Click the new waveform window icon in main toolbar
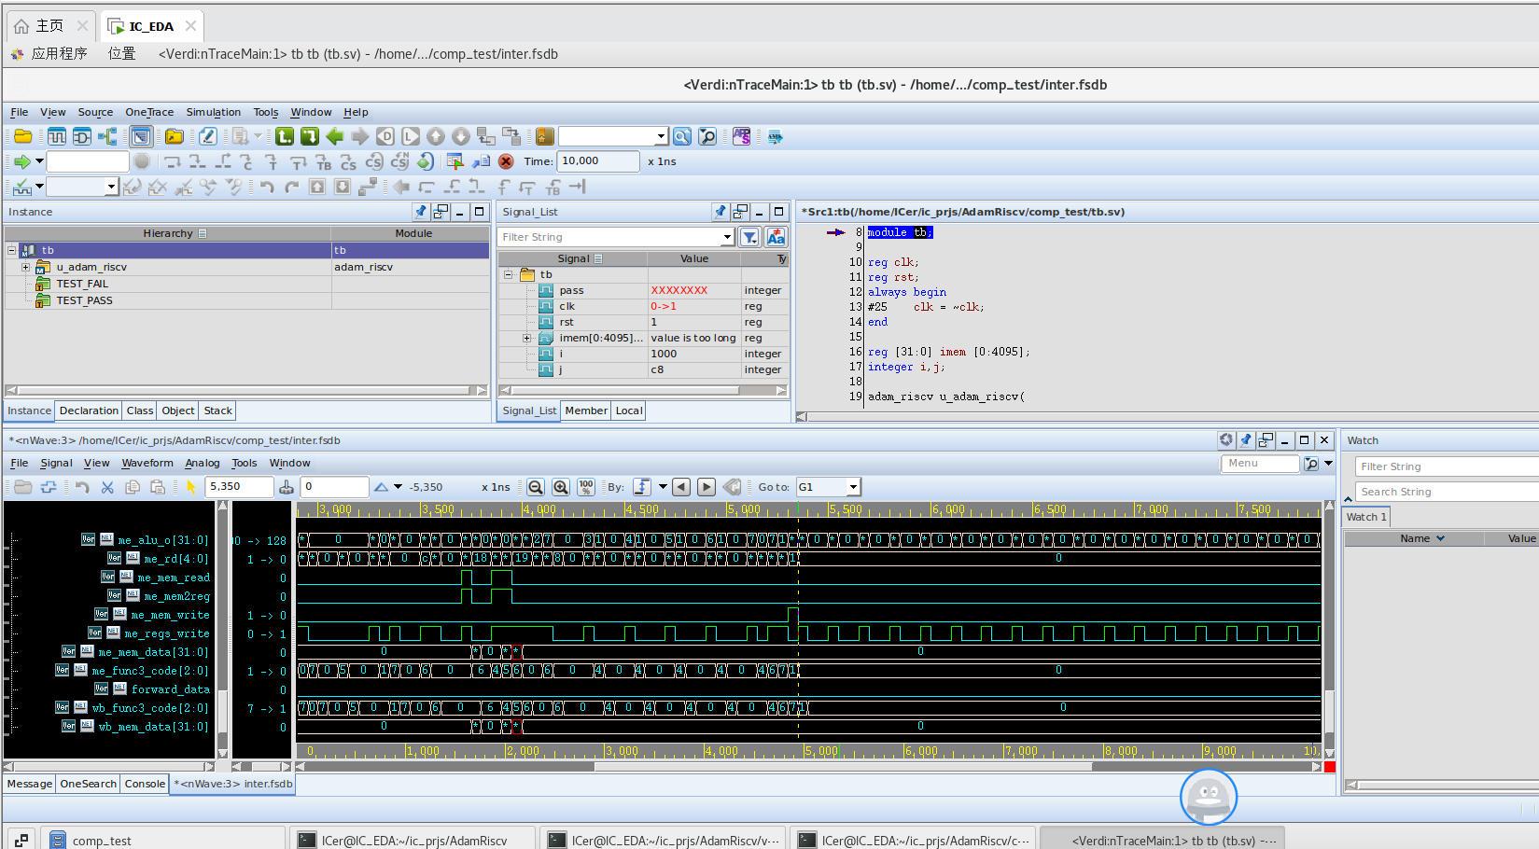The height and width of the screenshot is (849, 1539). pos(57,137)
